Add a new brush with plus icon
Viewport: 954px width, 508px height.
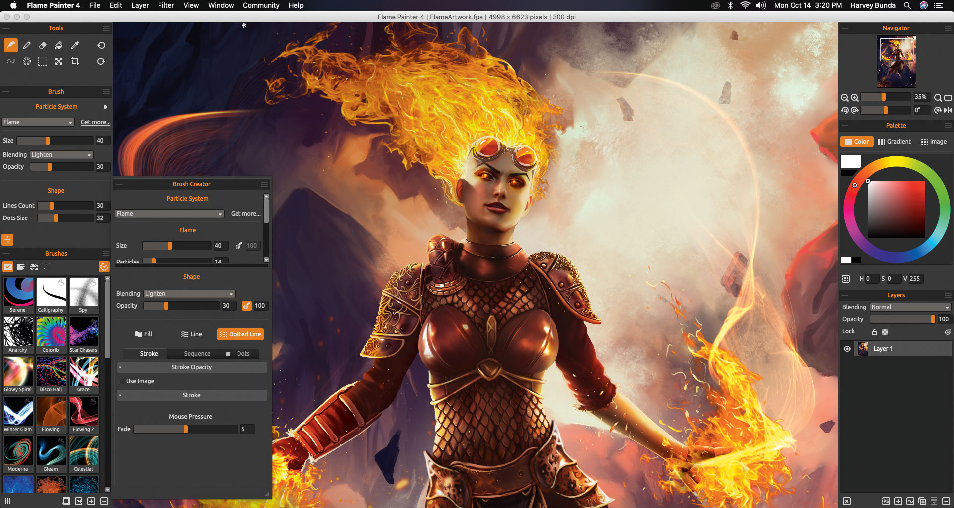pyautogui.click(x=91, y=501)
